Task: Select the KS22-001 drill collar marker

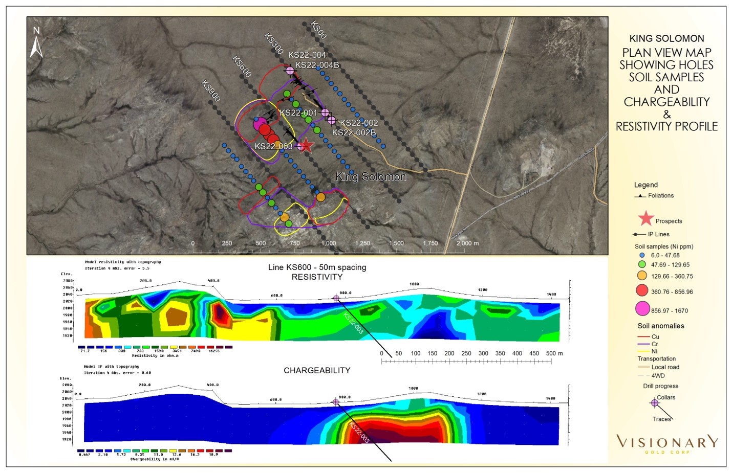Action: click(x=325, y=112)
